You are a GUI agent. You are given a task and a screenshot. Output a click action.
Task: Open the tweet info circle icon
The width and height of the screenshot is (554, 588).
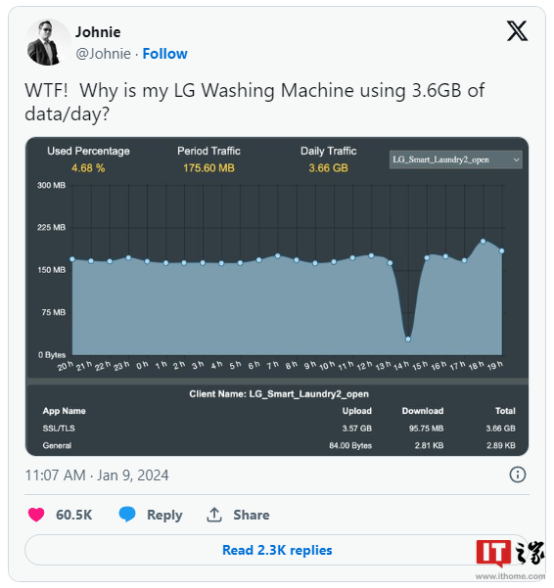[517, 475]
